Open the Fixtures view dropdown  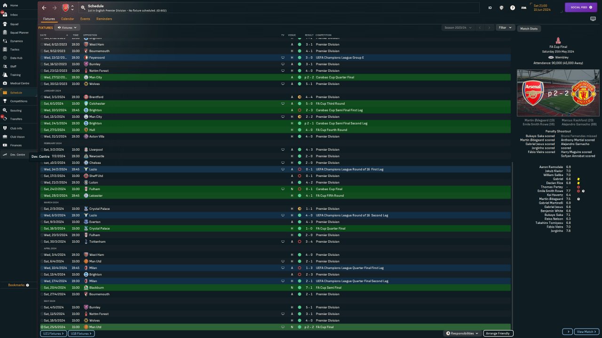(x=67, y=28)
